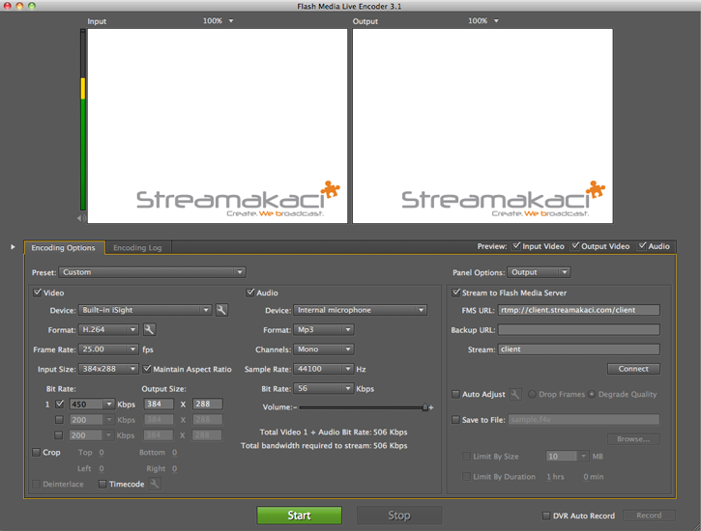Open Output preview 100% zoom dropdown

[x=483, y=21]
